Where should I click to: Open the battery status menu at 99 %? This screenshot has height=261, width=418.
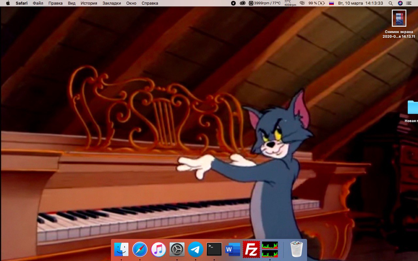317,3
